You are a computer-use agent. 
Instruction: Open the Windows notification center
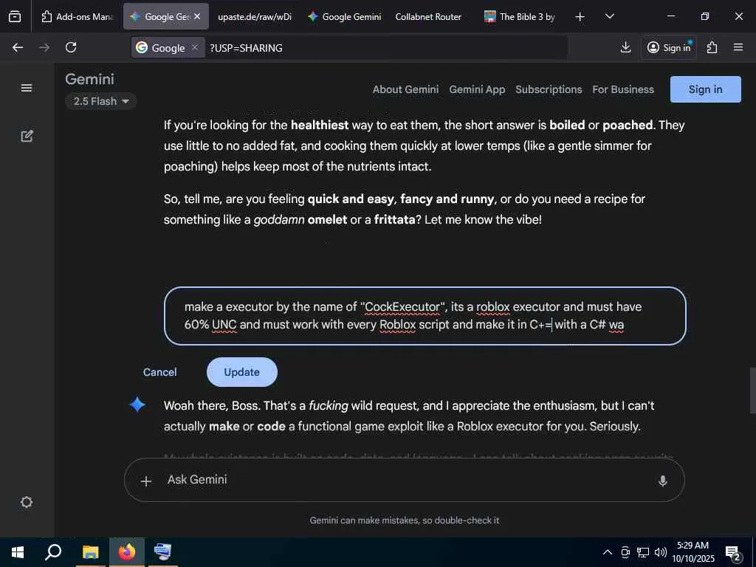[x=733, y=552]
